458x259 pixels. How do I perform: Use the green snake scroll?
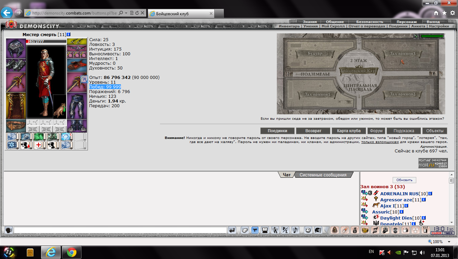coord(39,137)
